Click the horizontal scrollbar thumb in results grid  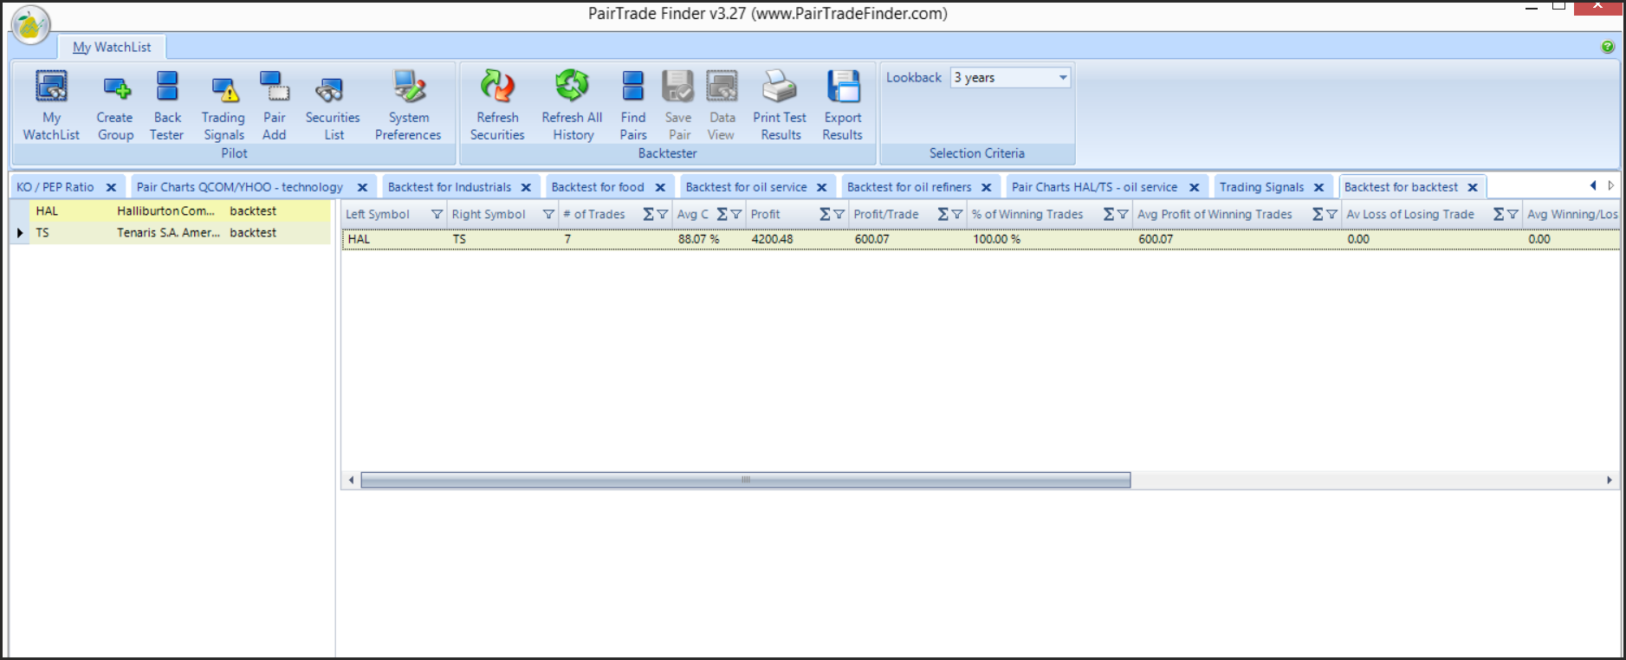[x=745, y=480]
